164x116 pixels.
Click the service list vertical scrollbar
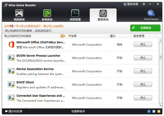pos(160,58)
